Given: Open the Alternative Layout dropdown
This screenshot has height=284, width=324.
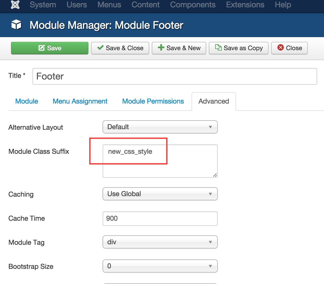Looking at the screenshot, I should (x=160, y=127).
